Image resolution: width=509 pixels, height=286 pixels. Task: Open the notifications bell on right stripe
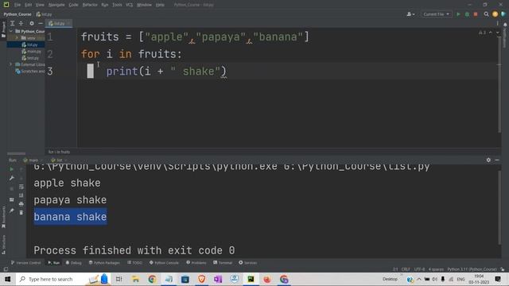[x=505, y=25]
